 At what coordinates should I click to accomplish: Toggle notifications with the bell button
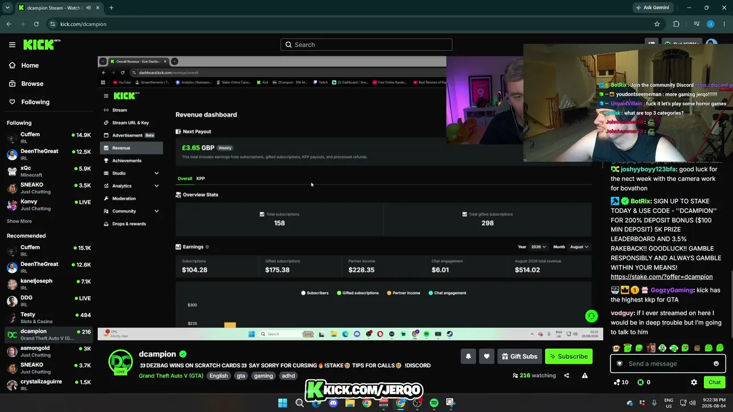(468, 356)
